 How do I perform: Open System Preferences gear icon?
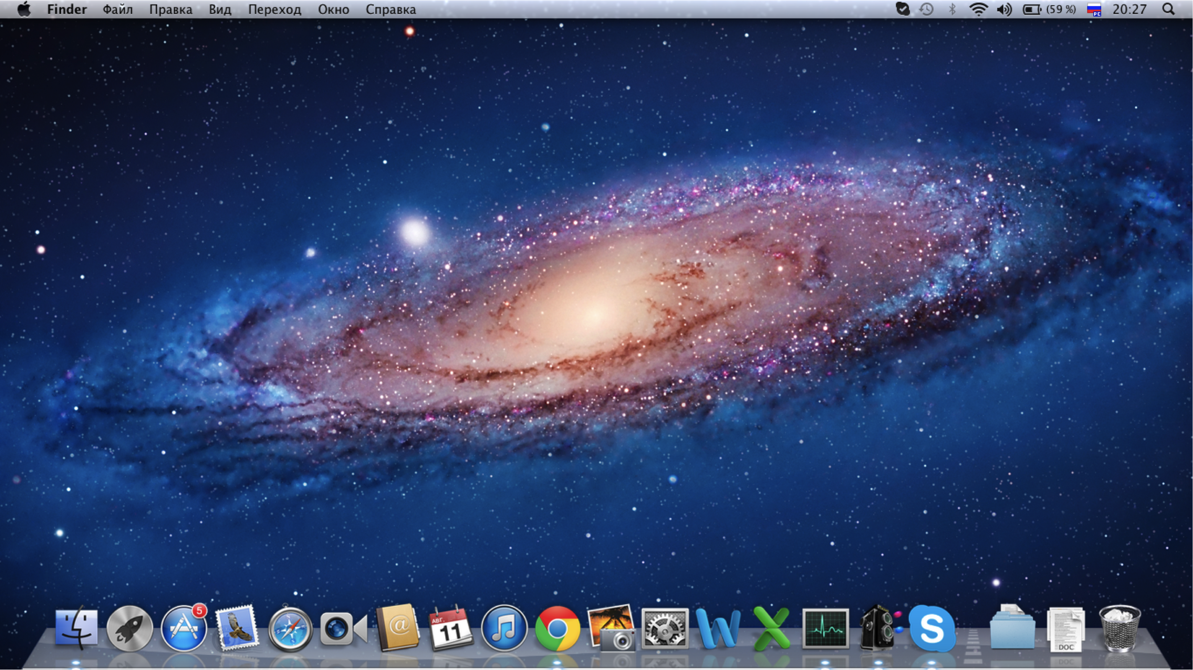tap(665, 629)
